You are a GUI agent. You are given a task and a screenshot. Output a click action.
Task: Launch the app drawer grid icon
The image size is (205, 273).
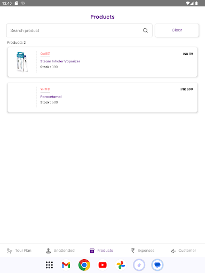click(49, 265)
